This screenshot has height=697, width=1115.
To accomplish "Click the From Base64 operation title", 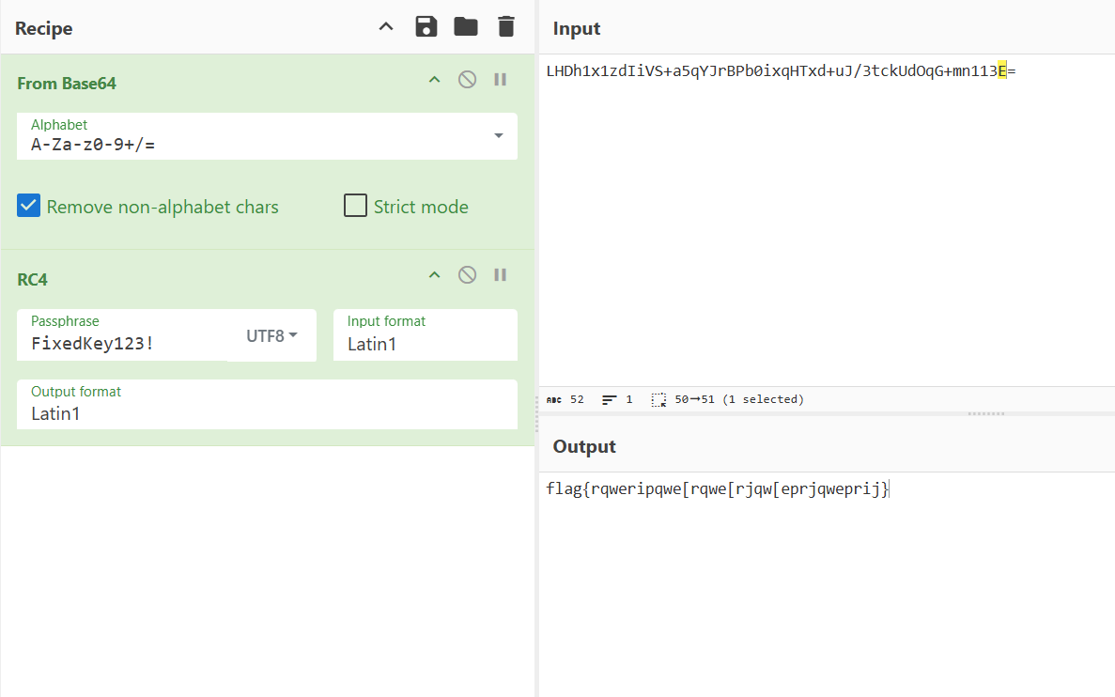I will 67,84.
